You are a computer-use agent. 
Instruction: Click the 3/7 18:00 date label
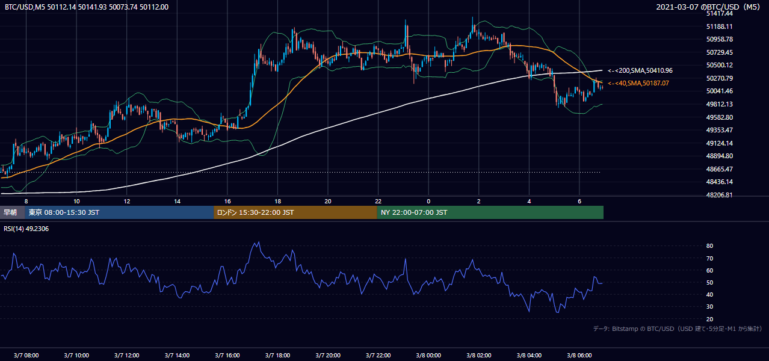pos(277,355)
